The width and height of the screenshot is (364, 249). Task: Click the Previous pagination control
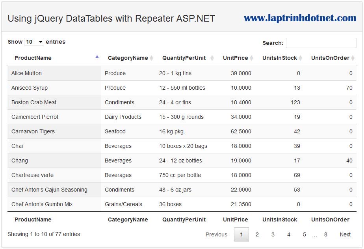[216, 234]
